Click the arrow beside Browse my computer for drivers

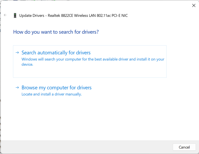(x=17, y=87)
